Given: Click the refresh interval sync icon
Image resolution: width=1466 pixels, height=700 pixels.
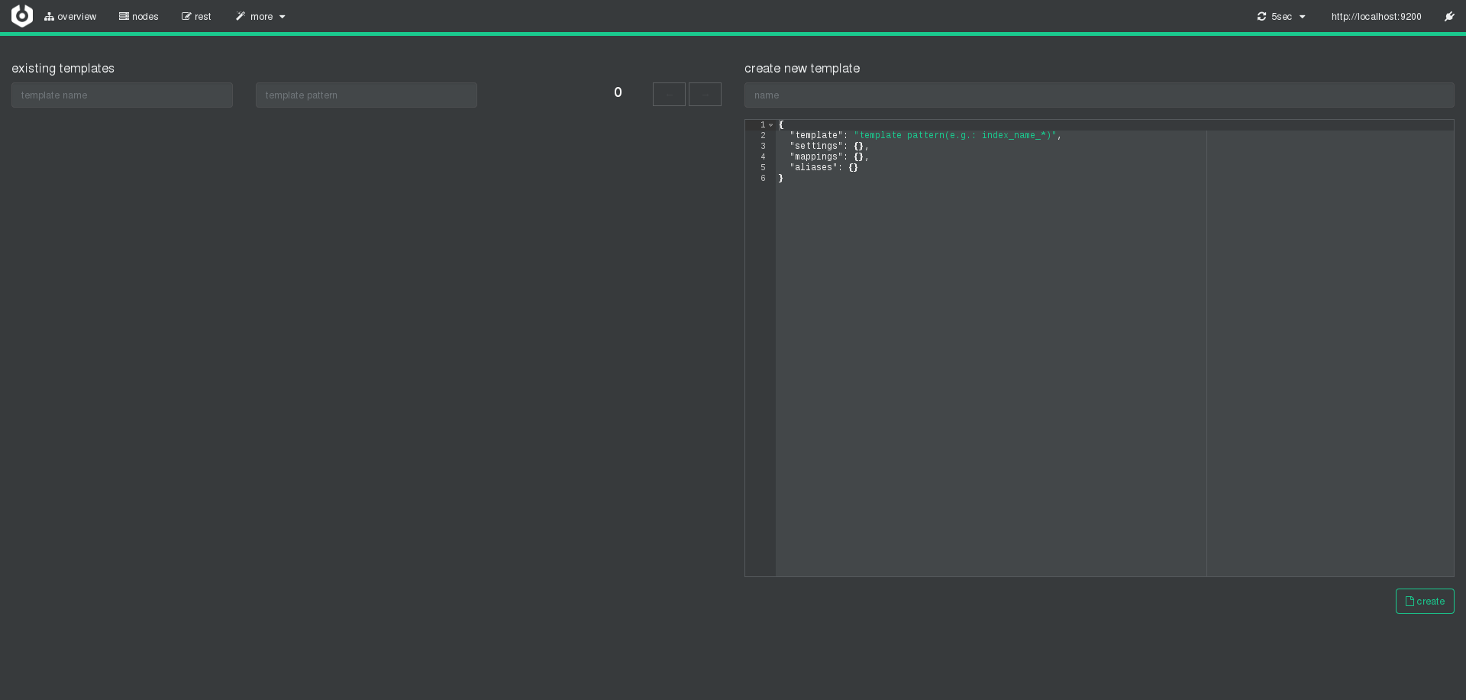Looking at the screenshot, I should pyautogui.click(x=1261, y=17).
